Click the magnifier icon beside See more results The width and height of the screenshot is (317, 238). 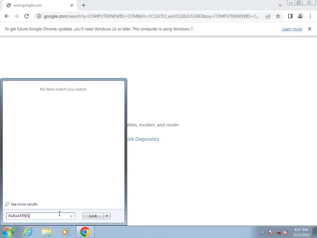[x=7, y=204]
